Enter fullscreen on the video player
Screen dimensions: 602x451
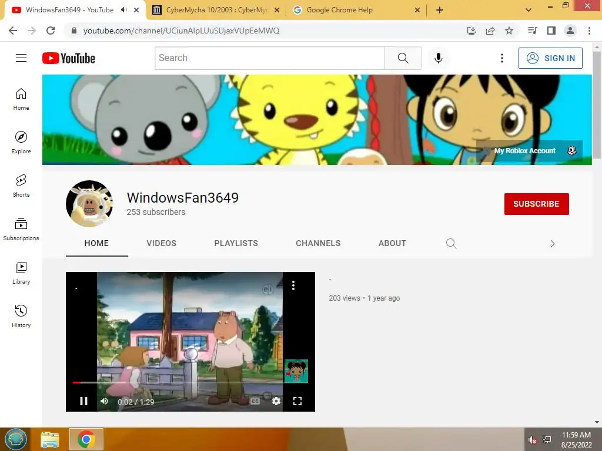(x=297, y=401)
